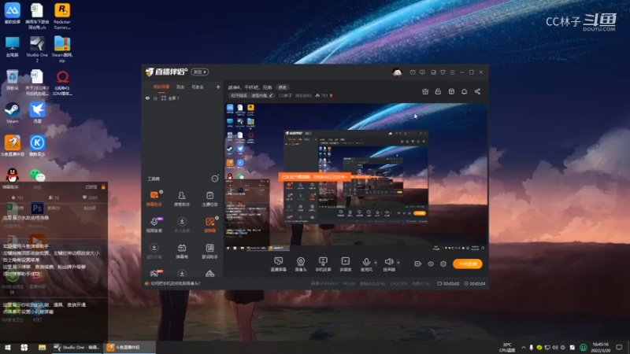Toggle visibility eye of 全屏1 source
The width and height of the screenshot is (630, 354).
coord(147,98)
